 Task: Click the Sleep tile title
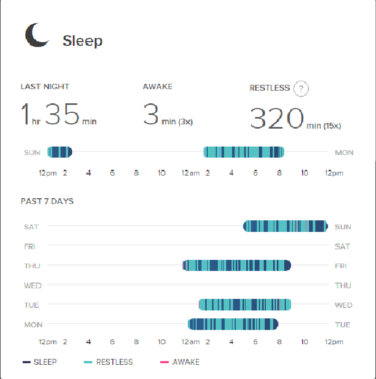83,41
